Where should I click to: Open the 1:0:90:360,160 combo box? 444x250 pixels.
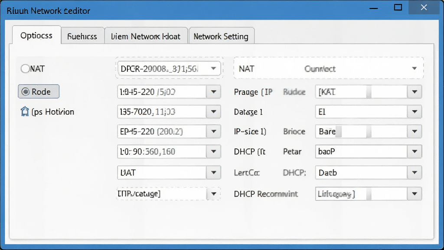pyautogui.click(x=169, y=151)
